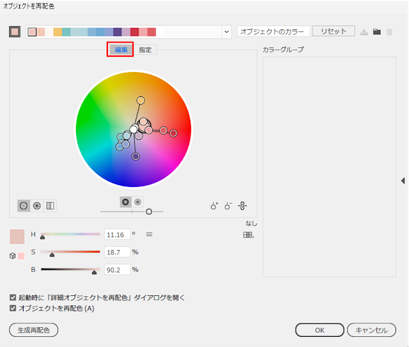Toggle the 起動時にダイアログを開く checkbox

point(13,297)
